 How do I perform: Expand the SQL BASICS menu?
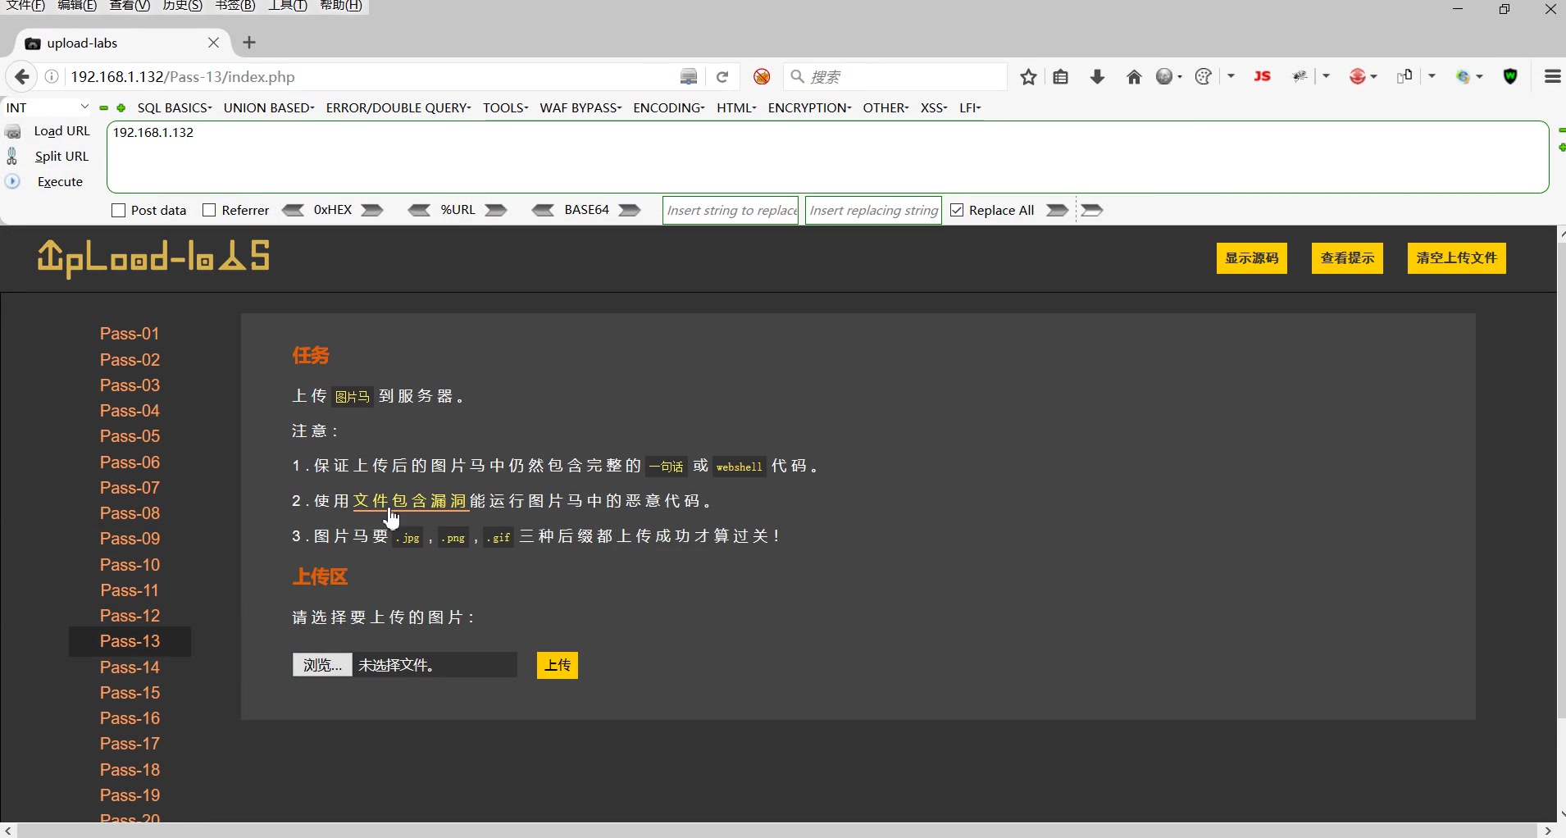pyautogui.click(x=175, y=107)
